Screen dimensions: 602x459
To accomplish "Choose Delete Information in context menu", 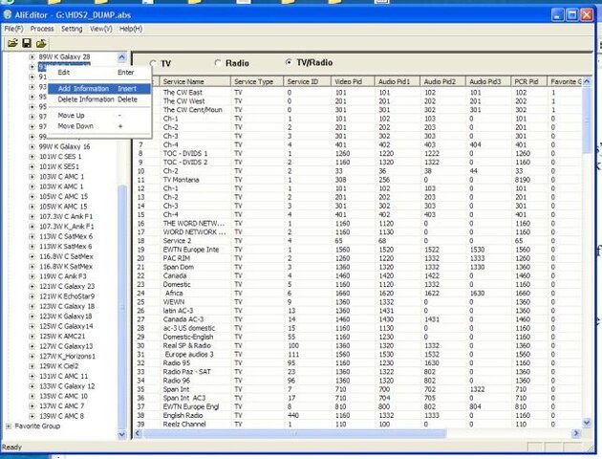I will pos(99,99).
